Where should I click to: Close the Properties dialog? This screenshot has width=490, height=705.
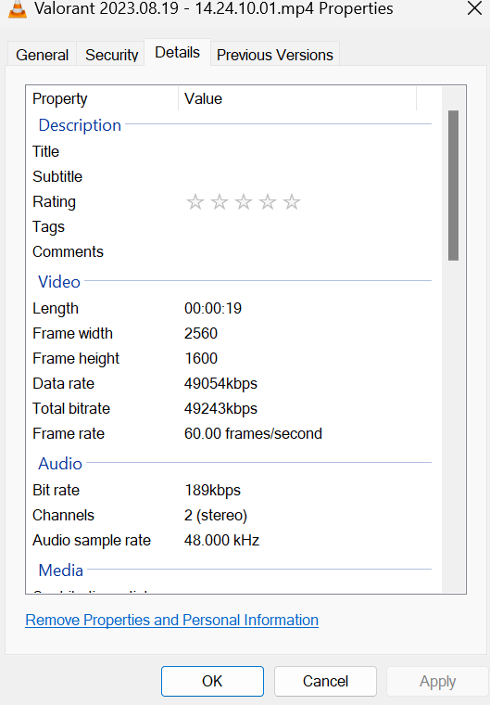(474, 8)
